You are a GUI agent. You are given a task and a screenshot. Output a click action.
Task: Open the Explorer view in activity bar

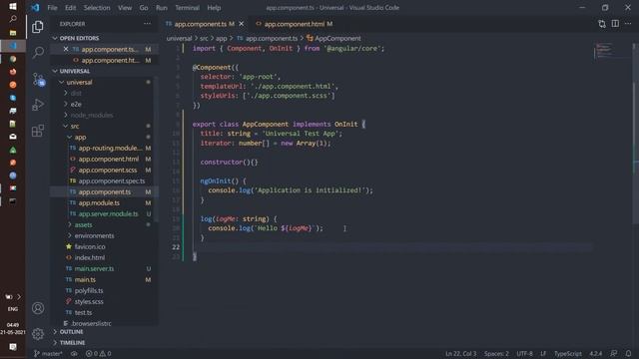[38, 27]
